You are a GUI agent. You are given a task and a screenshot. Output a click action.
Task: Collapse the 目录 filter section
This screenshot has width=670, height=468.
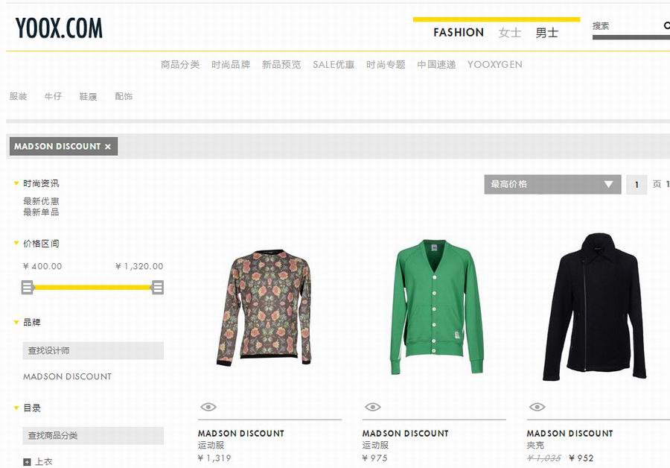pos(16,408)
